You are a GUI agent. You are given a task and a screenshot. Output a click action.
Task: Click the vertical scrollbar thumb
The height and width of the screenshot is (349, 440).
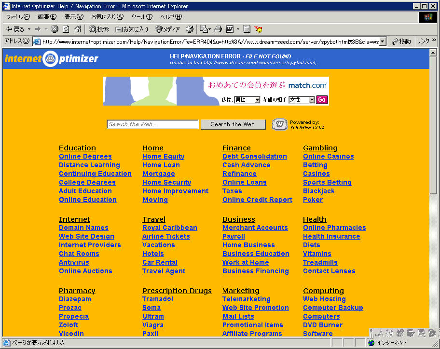coord(433,125)
